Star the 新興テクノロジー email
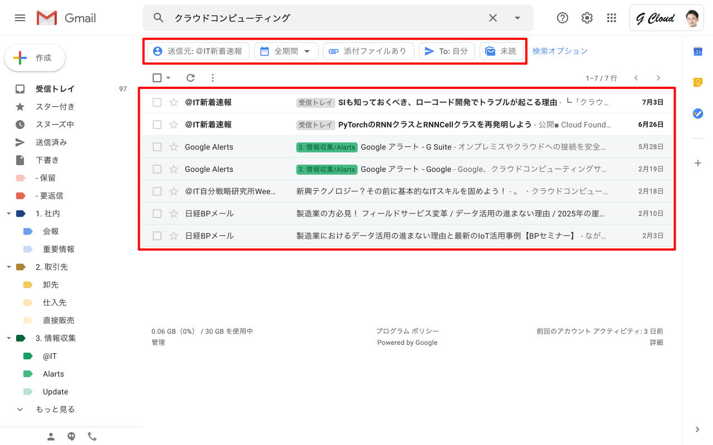713x445 pixels. [x=174, y=191]
